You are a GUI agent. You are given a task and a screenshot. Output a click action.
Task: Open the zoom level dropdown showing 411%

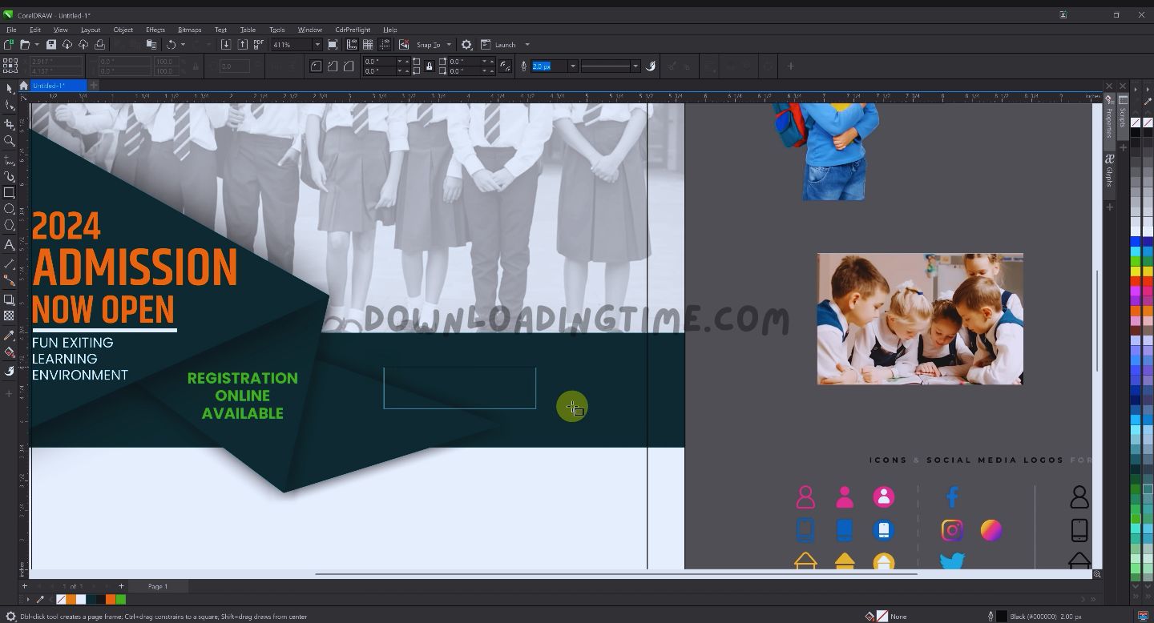317,44
